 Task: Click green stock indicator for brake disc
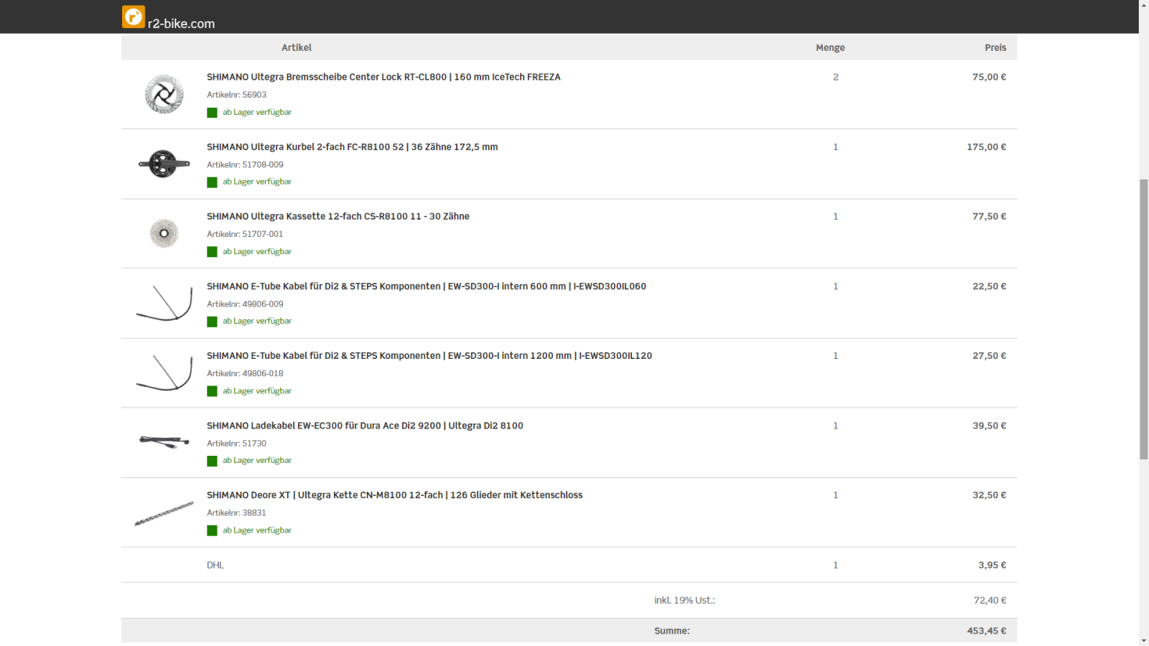212,113
